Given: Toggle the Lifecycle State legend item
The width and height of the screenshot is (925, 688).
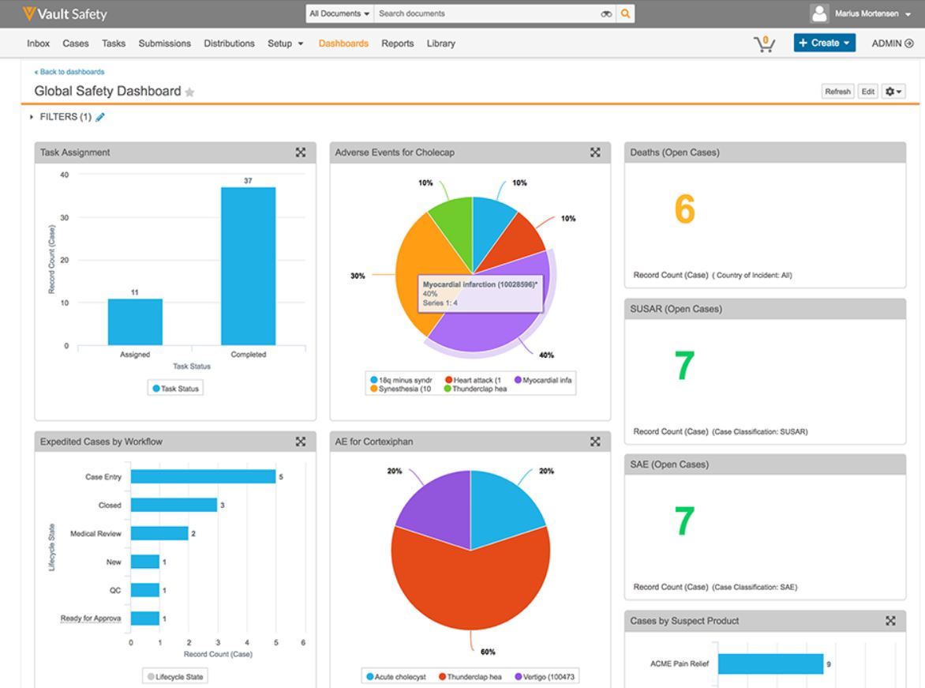Looking at the screenshot, I should [175, 677].
